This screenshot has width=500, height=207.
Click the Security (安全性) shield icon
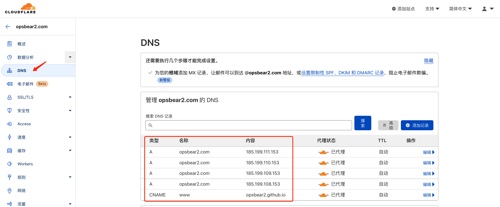10,110
